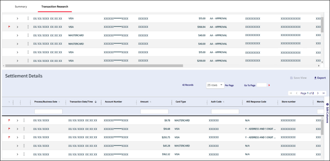Expand the $45.28 MASTERCARD settlement row
The width and height of the screenshot is (330, 161).
coord(17,145)
